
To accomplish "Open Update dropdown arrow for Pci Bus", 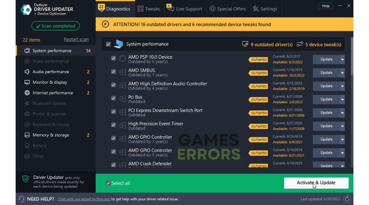I will click(342, 100).
